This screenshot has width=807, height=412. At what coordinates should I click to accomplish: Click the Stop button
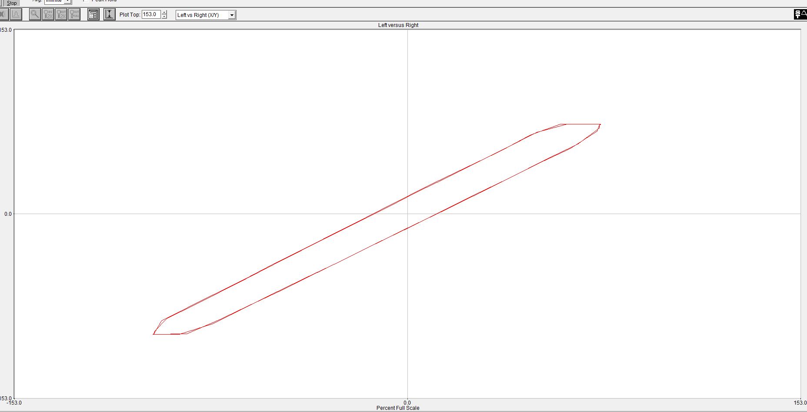[11, 3]
